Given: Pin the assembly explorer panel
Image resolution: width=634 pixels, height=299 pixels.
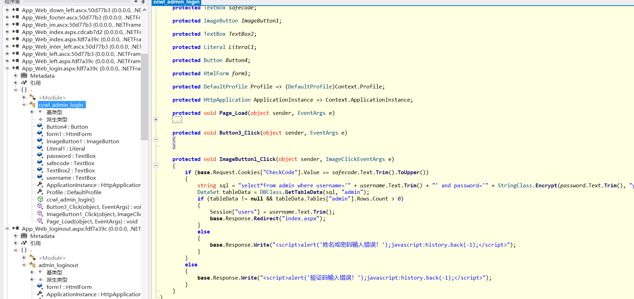Looking at the screenshot, I should click(x=143, y=2).
